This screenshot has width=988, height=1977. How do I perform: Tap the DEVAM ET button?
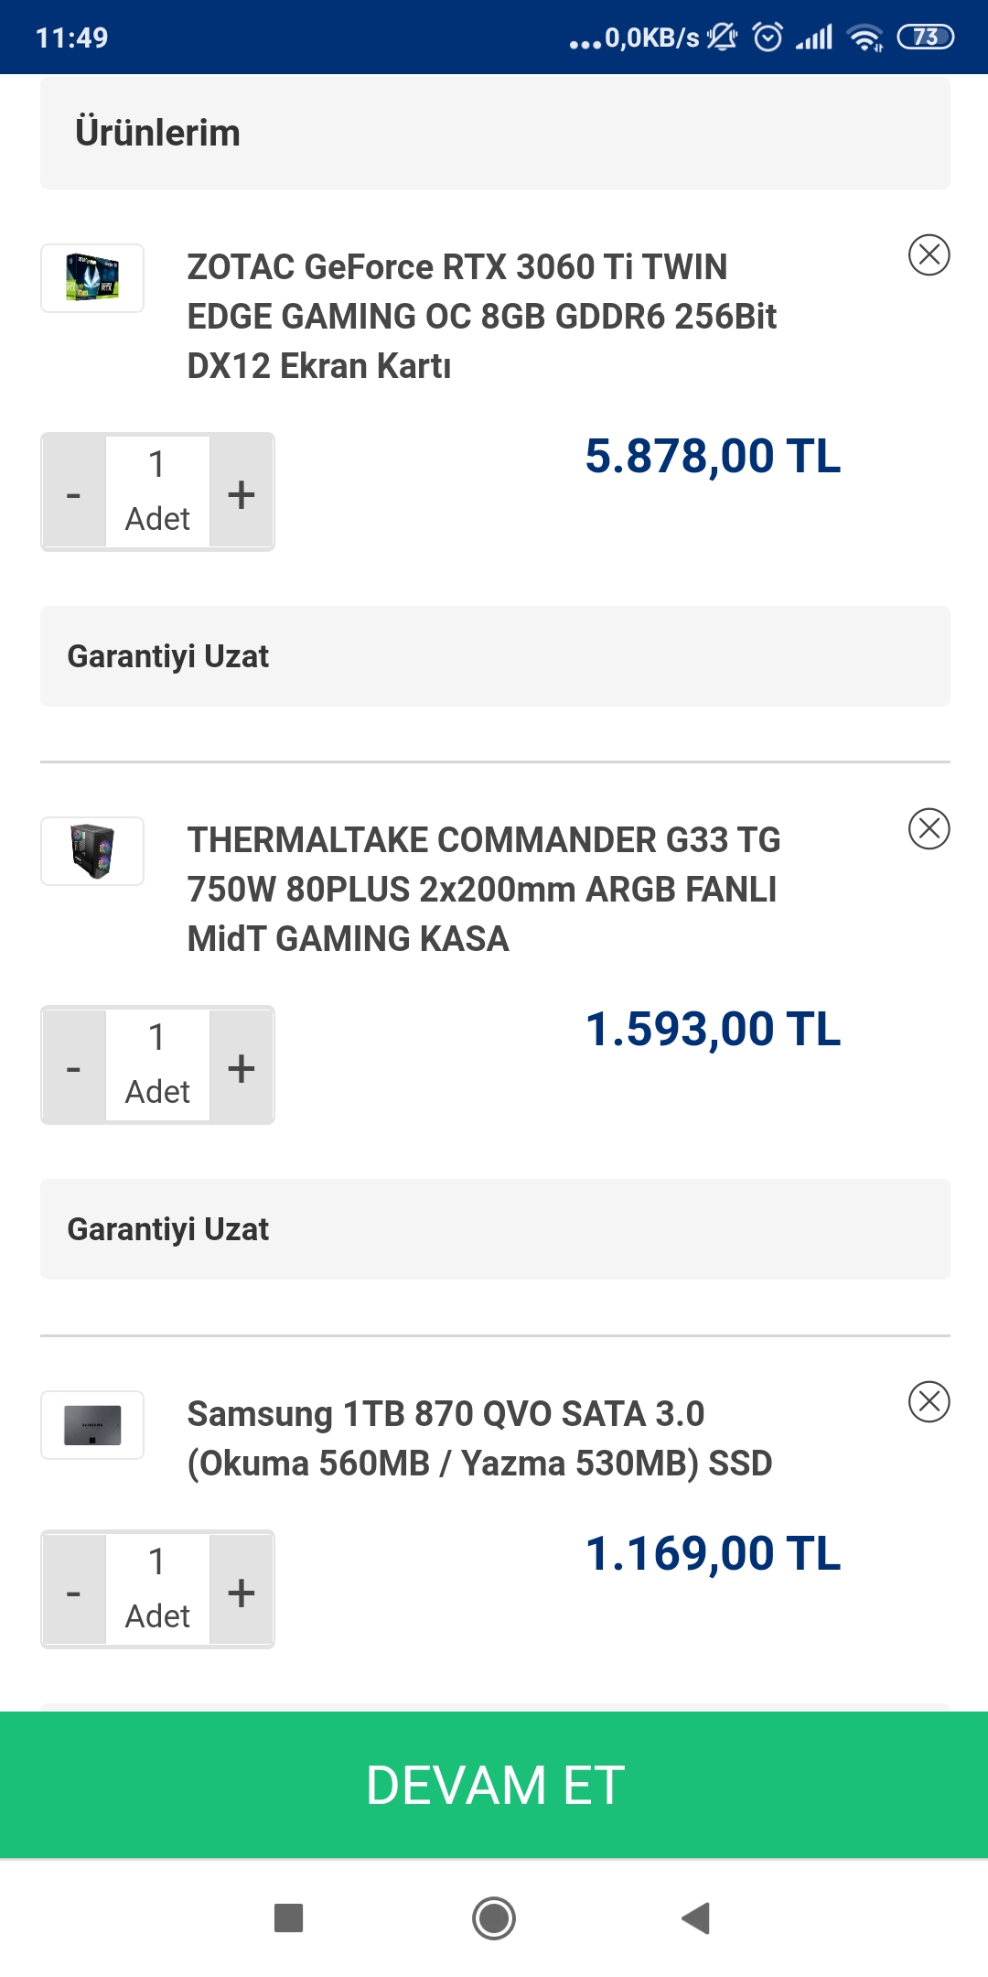tap(494, 1785)
